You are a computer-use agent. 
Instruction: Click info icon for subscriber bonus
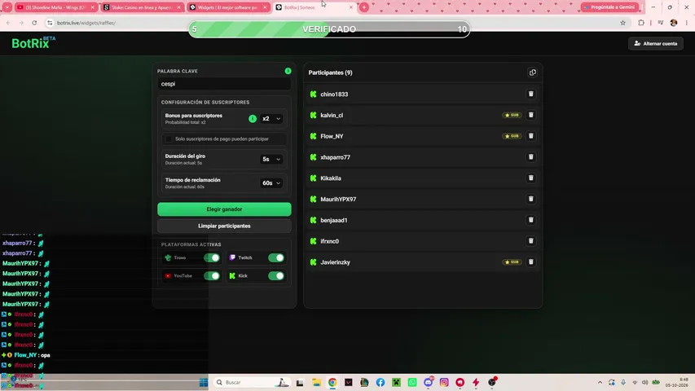pyautogui.click(x=253, y=118)
